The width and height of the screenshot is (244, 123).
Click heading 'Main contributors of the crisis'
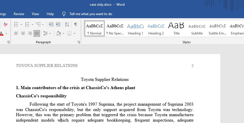[x=75, y=88]
